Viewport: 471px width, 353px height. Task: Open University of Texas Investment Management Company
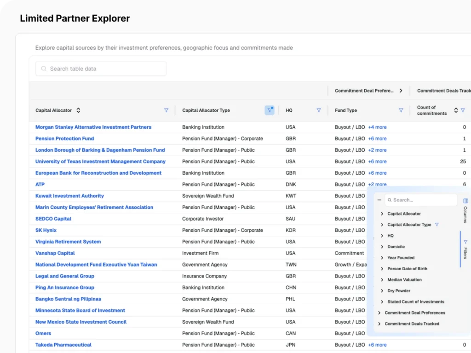[x=100, y=161]
